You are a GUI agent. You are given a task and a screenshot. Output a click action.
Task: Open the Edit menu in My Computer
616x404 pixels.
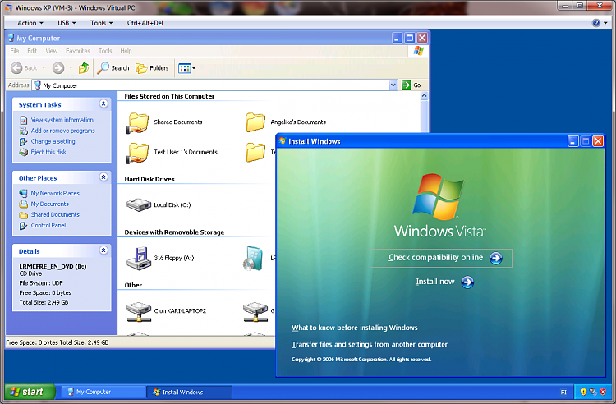(x=32, y=51)
